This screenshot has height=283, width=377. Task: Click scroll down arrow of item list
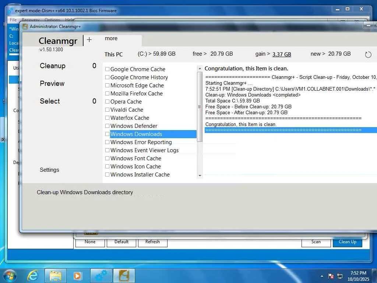tap(200, 176)
